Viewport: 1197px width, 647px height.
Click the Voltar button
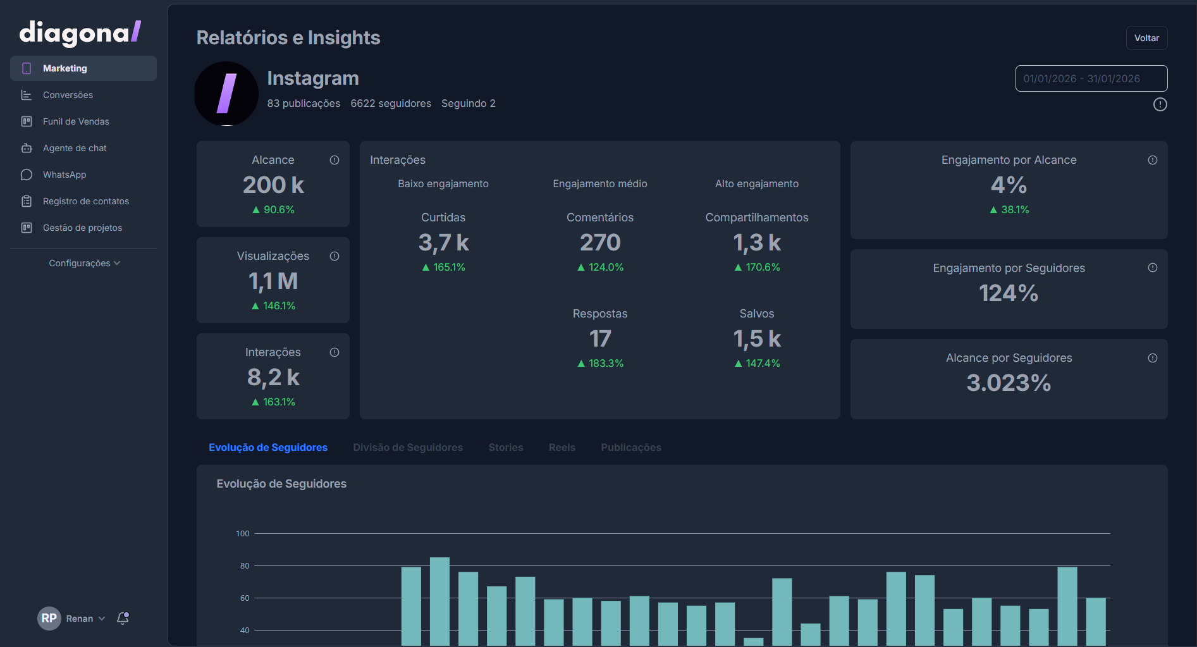1146,38
